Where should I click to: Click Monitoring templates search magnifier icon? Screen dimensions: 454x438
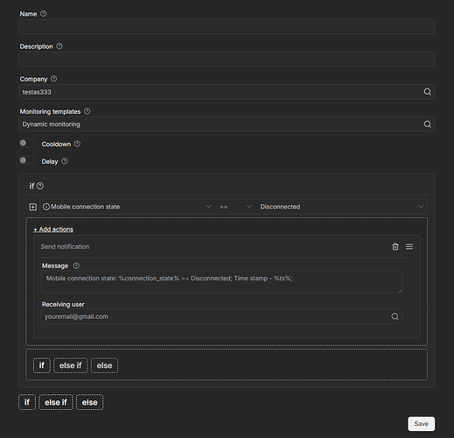[x=427, y=124]
